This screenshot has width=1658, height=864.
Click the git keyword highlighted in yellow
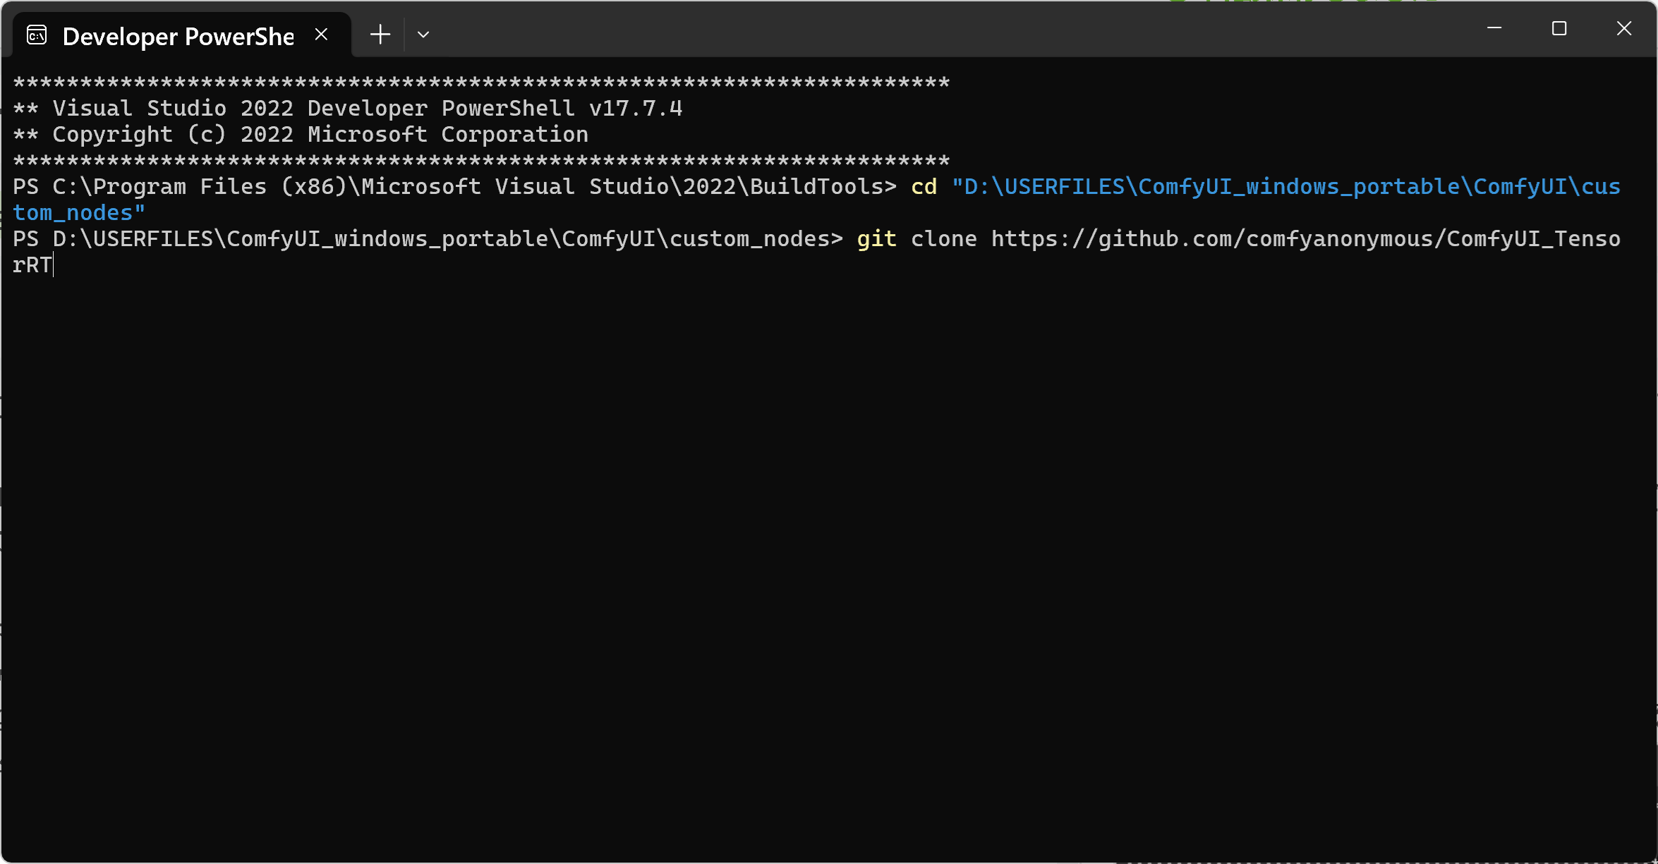(x=876, y=238)
